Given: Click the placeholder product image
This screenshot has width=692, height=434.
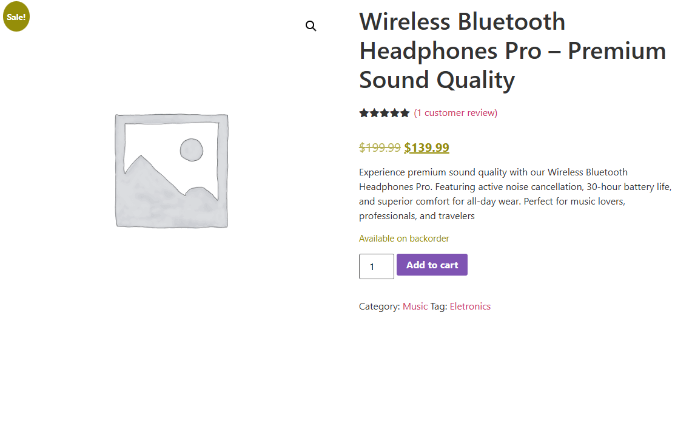Looking at the screenshot, I should 172,171.
